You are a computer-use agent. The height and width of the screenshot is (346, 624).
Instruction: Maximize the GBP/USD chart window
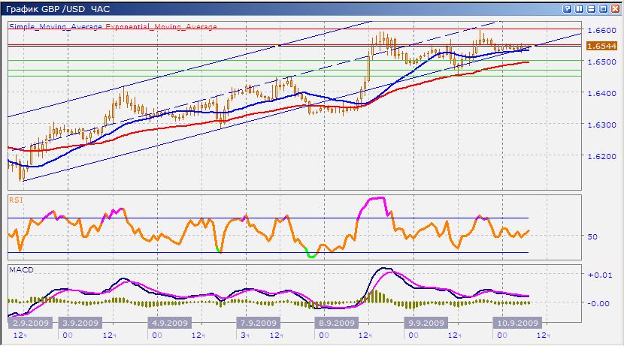[x=604, y=8]
